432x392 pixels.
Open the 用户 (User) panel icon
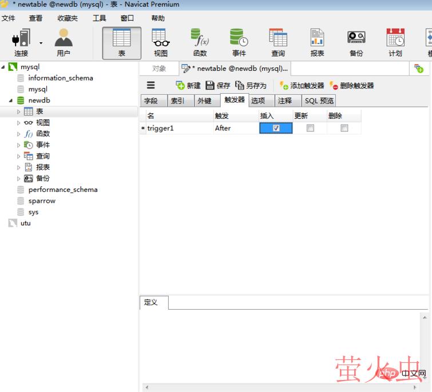click(x=64, y=43)
